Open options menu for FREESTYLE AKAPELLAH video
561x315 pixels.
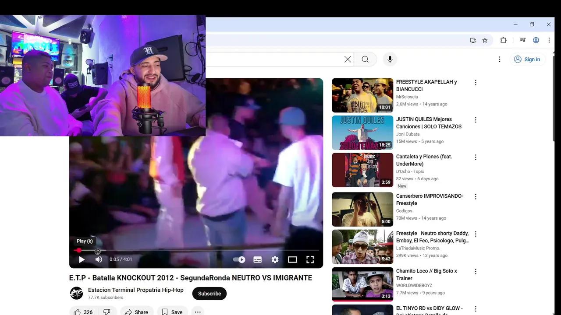coord(476,83)
